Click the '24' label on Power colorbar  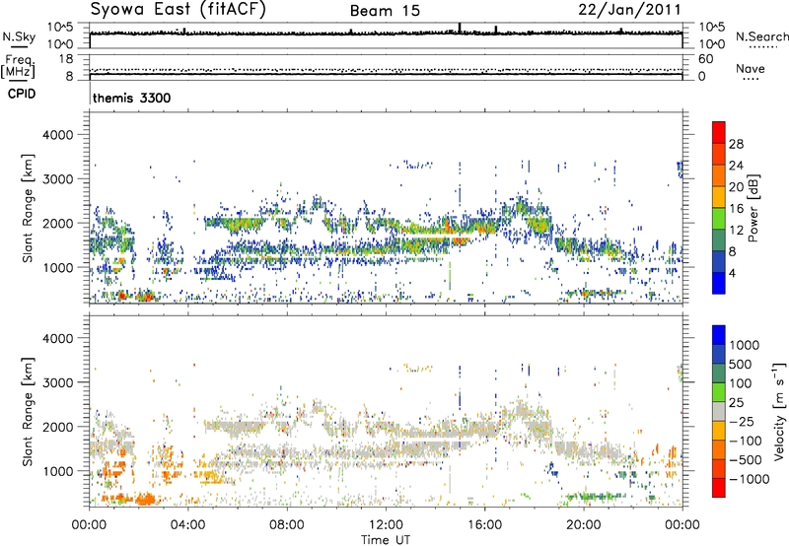click(736, 166)
